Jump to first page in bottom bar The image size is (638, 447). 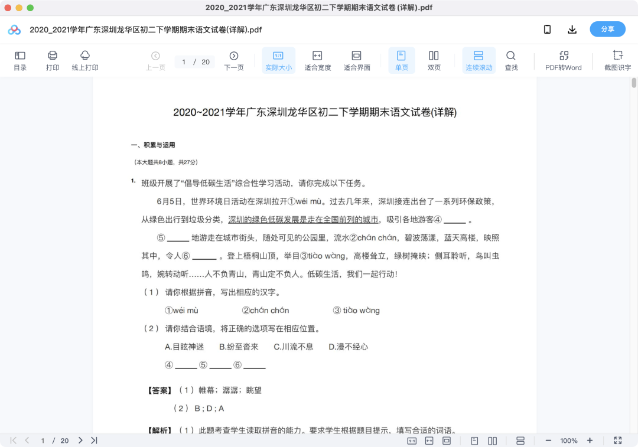coord(14,440)
